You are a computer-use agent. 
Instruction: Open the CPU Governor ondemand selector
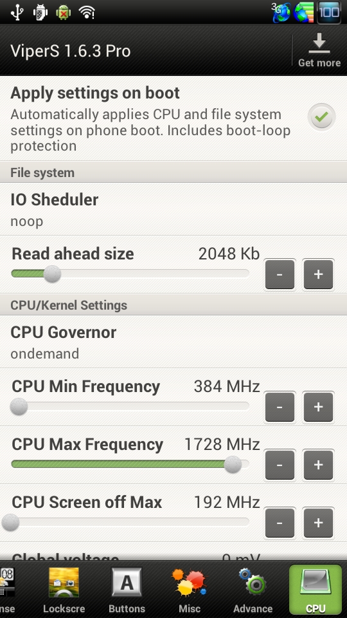tap(173, 342)
